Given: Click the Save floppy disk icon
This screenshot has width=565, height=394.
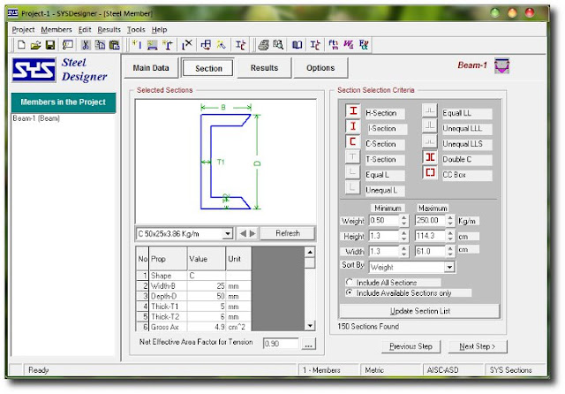Looking at the screenshot, I should pos(50,45).
